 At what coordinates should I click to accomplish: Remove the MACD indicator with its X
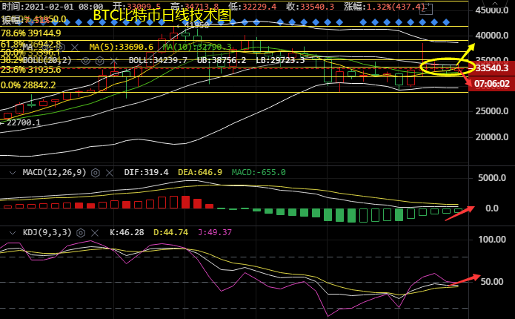tap(110, 173)
